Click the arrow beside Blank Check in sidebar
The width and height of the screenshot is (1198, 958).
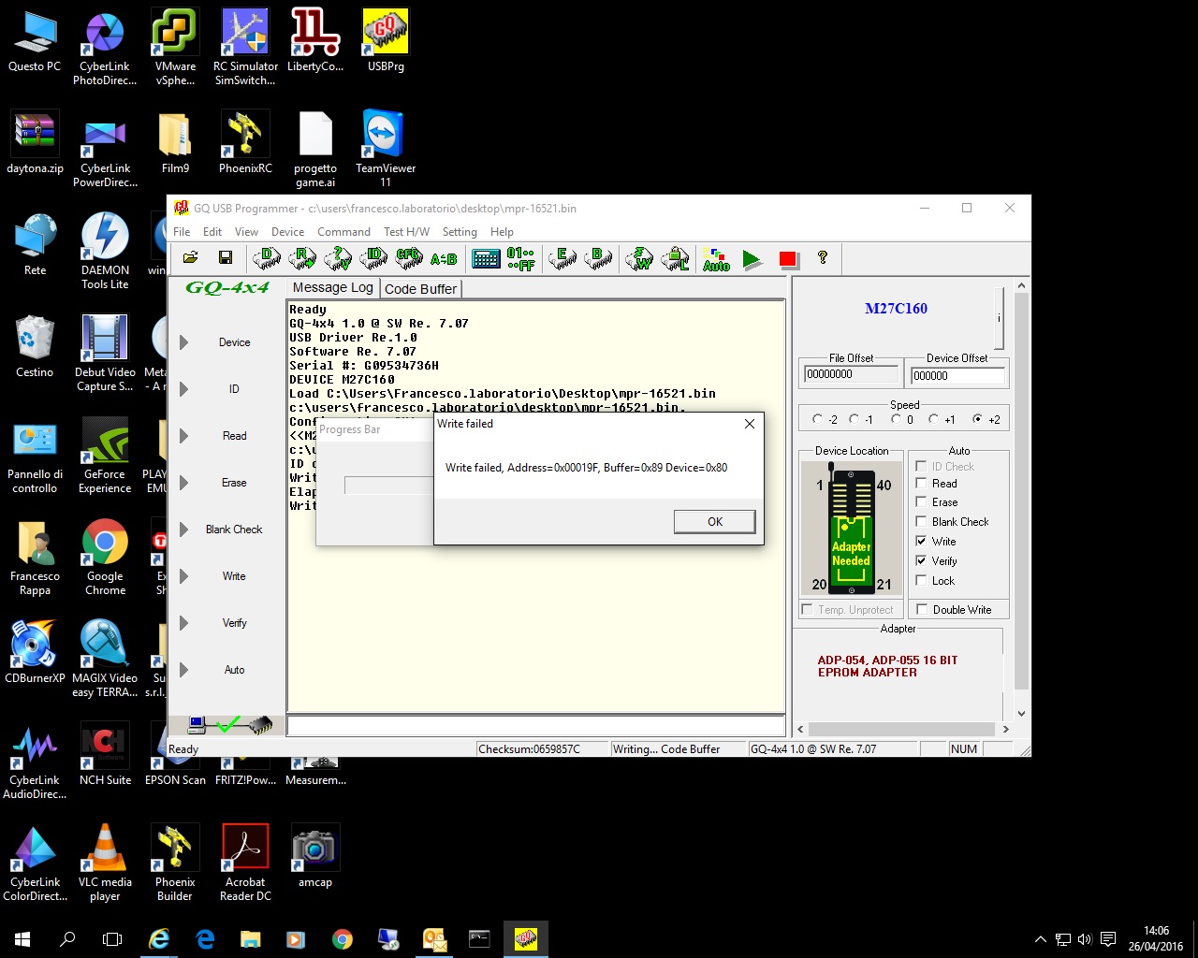184,530
